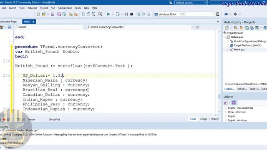Screen dimensions: 267x150
Task: Open the Refactor menu
Action: [32, 8]
